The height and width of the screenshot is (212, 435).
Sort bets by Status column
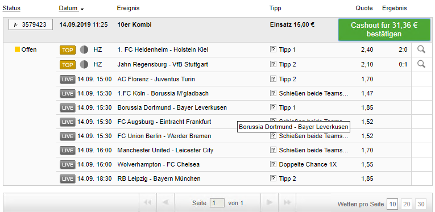click(11, 8)
